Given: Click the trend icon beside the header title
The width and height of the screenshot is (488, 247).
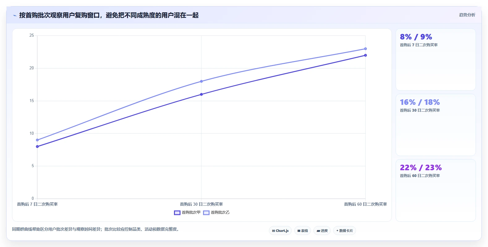Looking at the screenshot, I should 15,15.
